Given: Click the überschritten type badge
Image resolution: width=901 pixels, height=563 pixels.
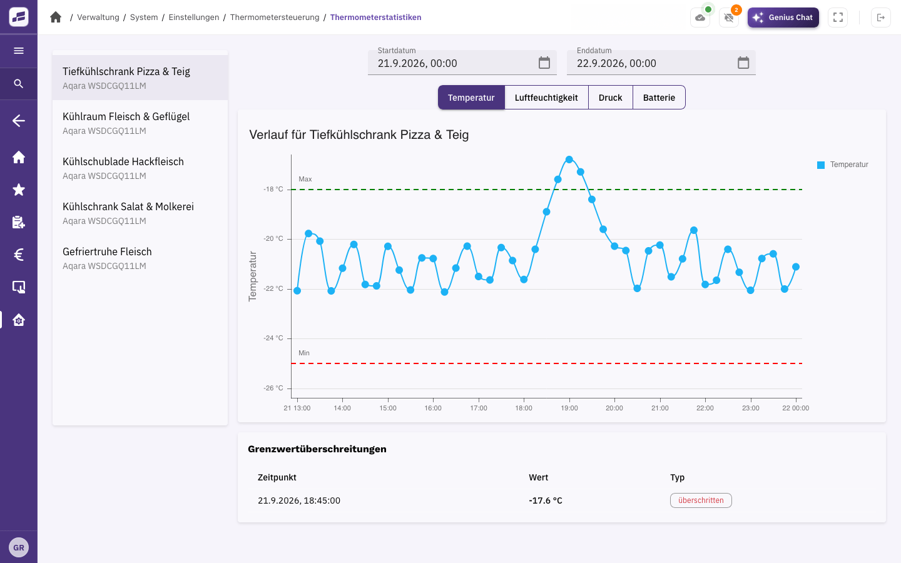Looking at the screenshot, I should point(701,500).
